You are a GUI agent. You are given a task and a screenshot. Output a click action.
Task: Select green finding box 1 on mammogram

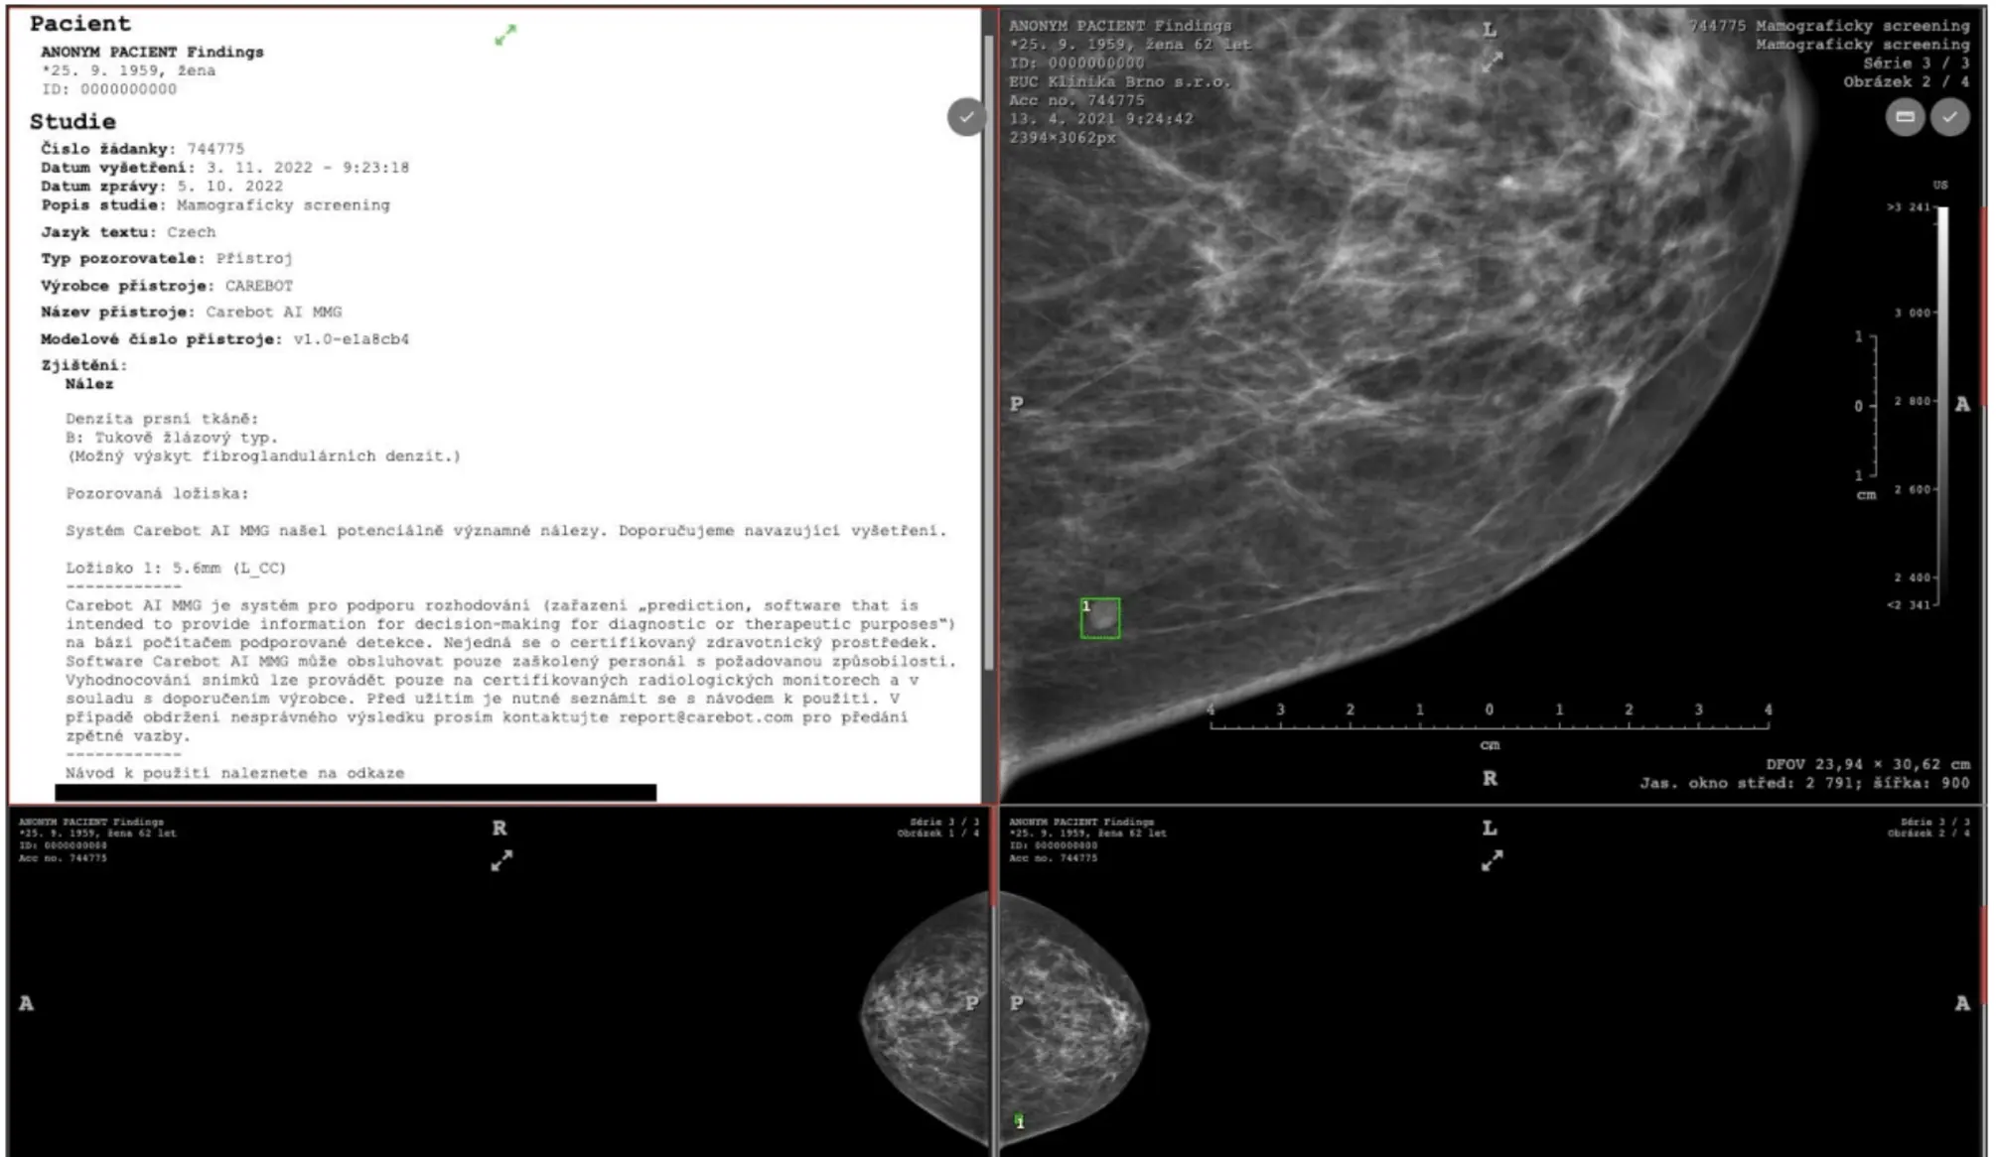(1099, 618)
